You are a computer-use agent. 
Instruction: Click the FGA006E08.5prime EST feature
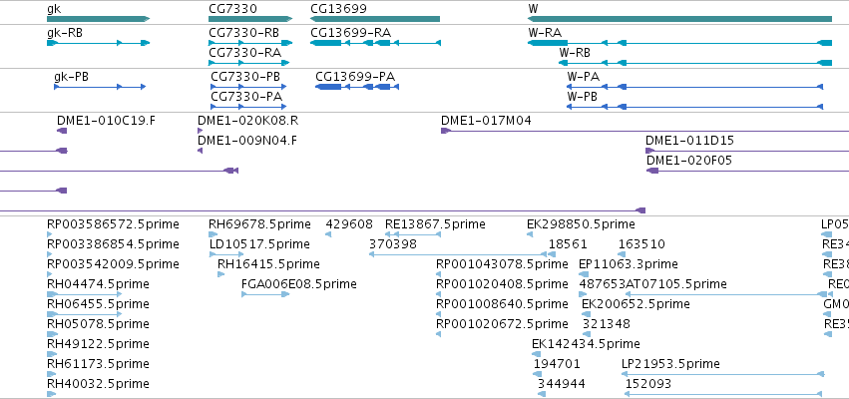tap(265, 294)
